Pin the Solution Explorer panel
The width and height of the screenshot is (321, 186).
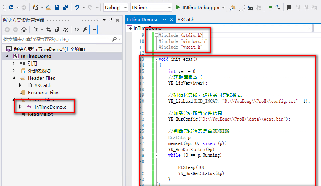(x=111, y=20)
